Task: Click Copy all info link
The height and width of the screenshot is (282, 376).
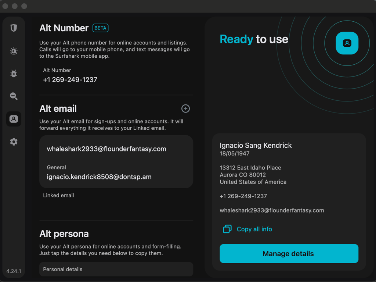Action: click(x=254, y=229)
